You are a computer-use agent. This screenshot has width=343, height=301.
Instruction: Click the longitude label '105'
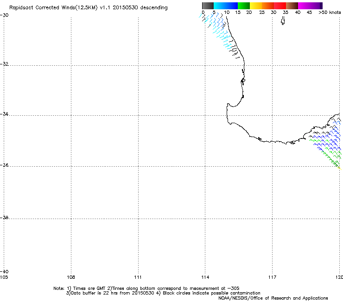coord(4,277)
